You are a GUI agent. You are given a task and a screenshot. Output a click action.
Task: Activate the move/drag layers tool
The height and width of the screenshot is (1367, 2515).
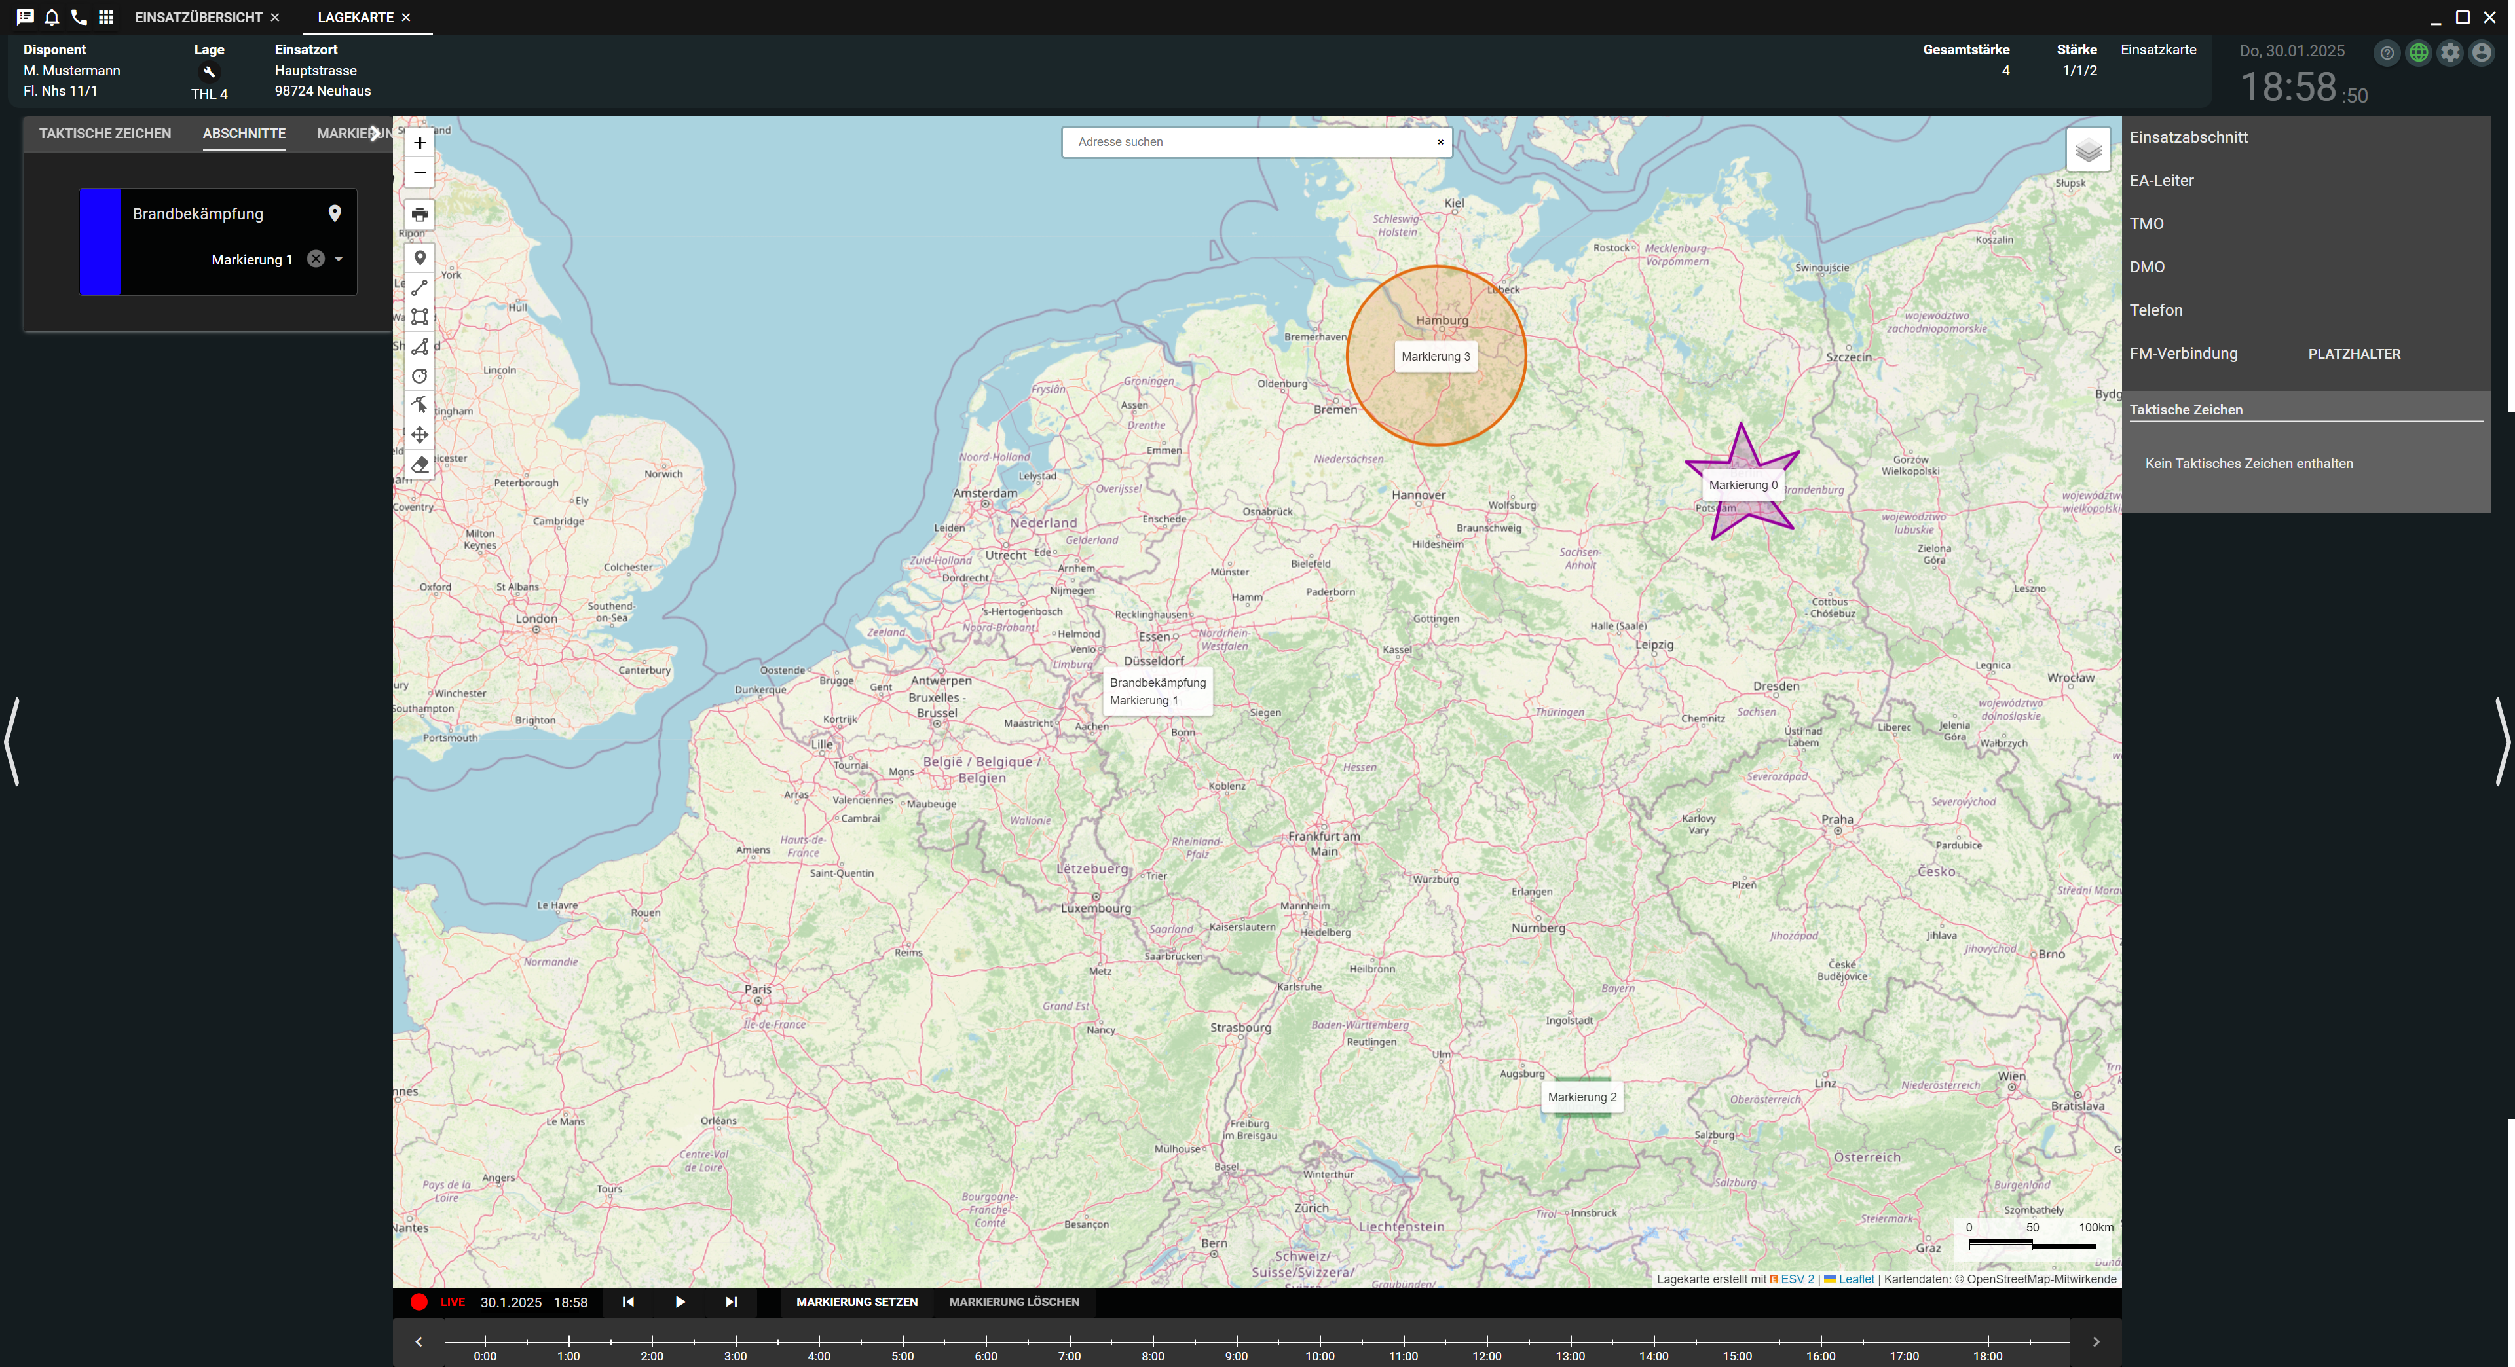(x=420, y=435)
